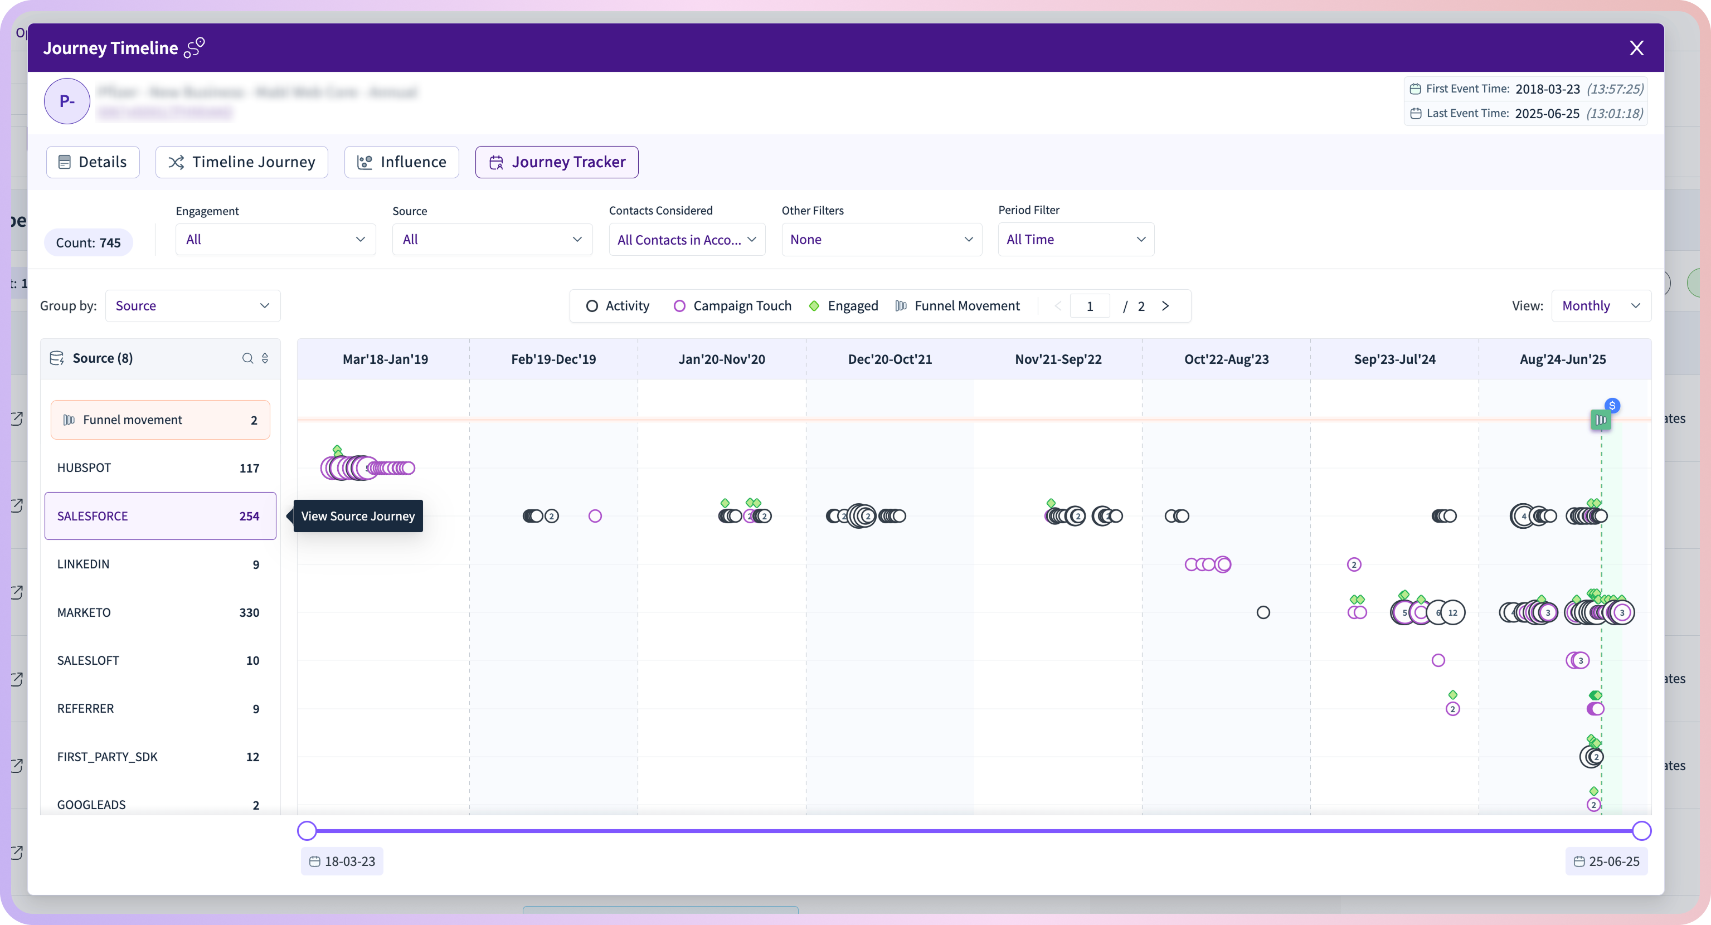
Task: Click the lone Salesforce campaign touch circle
Action: pos(595,516)
